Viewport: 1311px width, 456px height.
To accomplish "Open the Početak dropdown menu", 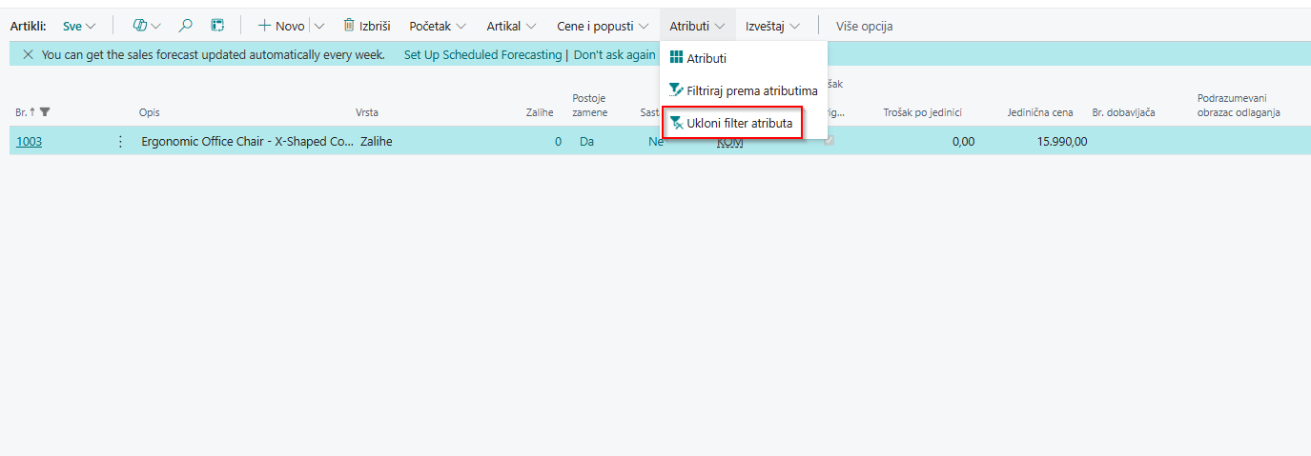I will click(438, 26).
